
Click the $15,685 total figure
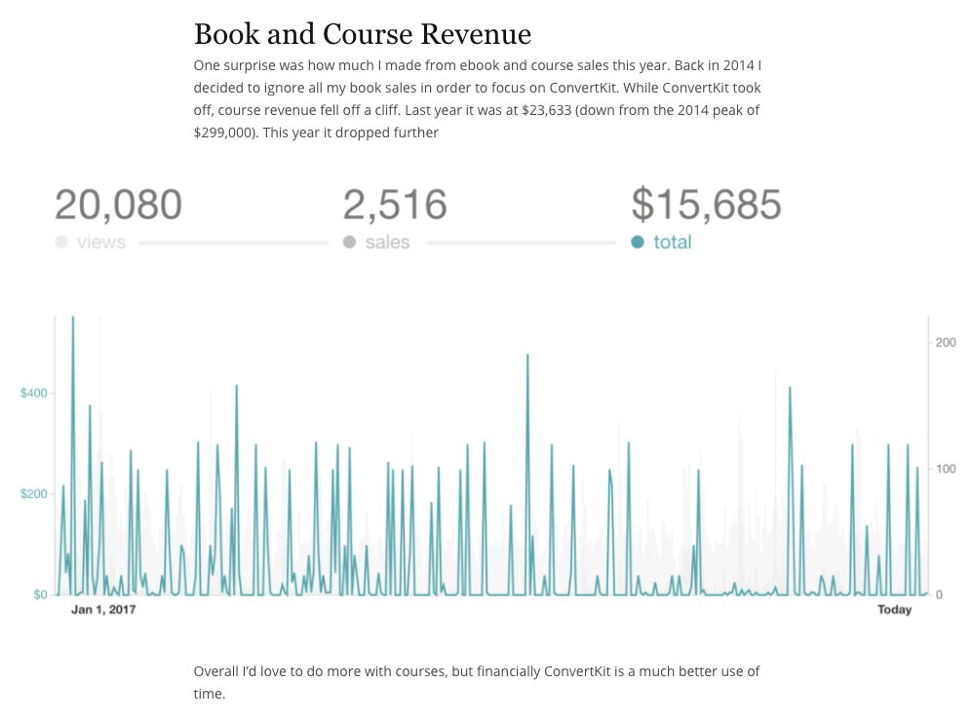[x=706, y=206]
